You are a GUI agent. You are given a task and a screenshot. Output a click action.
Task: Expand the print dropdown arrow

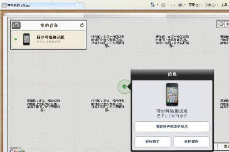(x=185, y=5)
